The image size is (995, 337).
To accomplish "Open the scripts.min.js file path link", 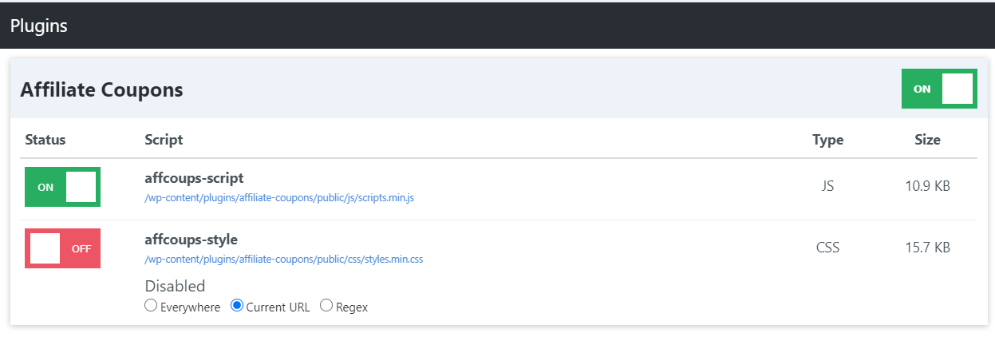I will [x=279, y=197].
